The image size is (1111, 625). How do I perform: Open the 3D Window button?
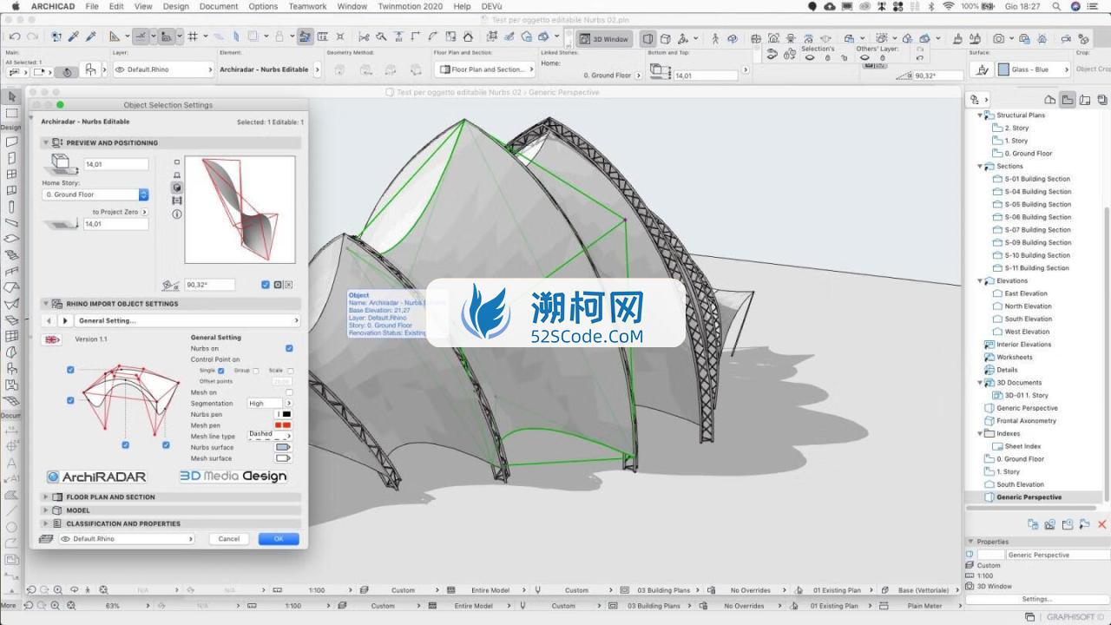point(604,39)
